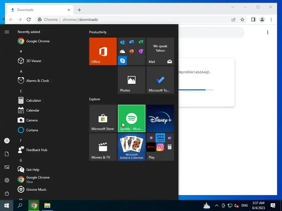Open Outlook icon in Office folder tile

click(122, 42)
